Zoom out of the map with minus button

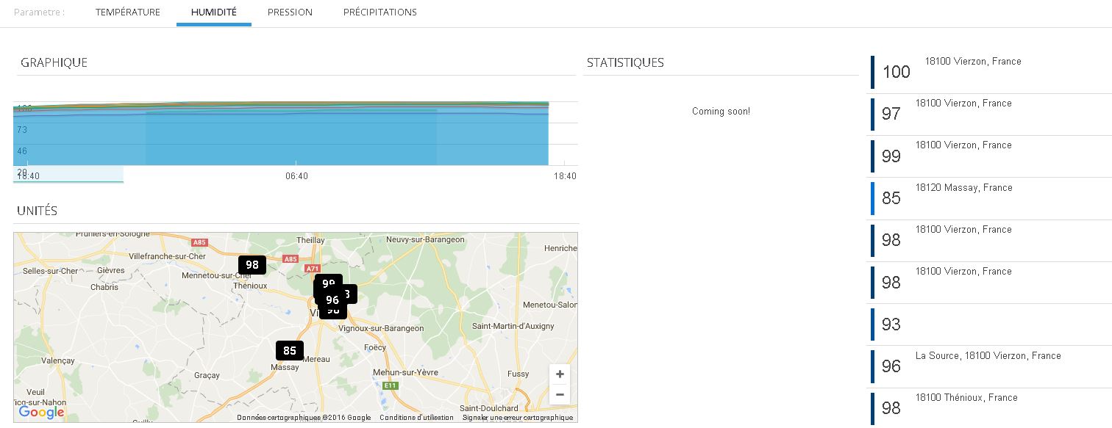(559, 395)
